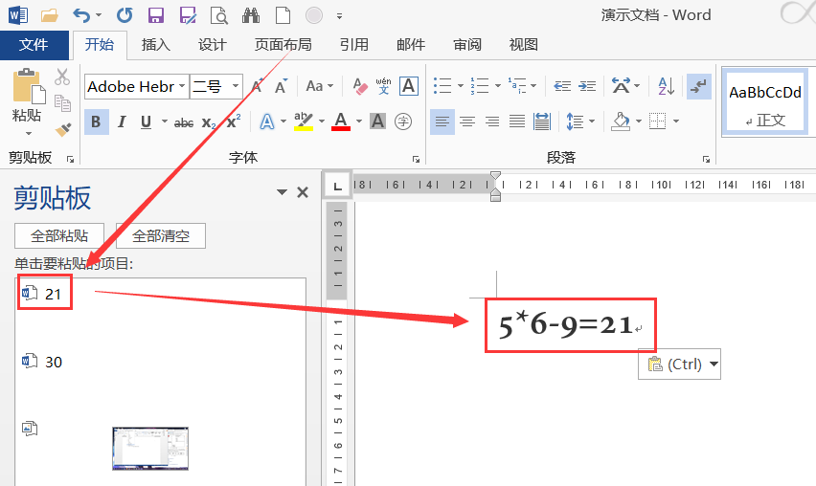
Task: Click the 全部清空 button
Action: tap(160, 235)
